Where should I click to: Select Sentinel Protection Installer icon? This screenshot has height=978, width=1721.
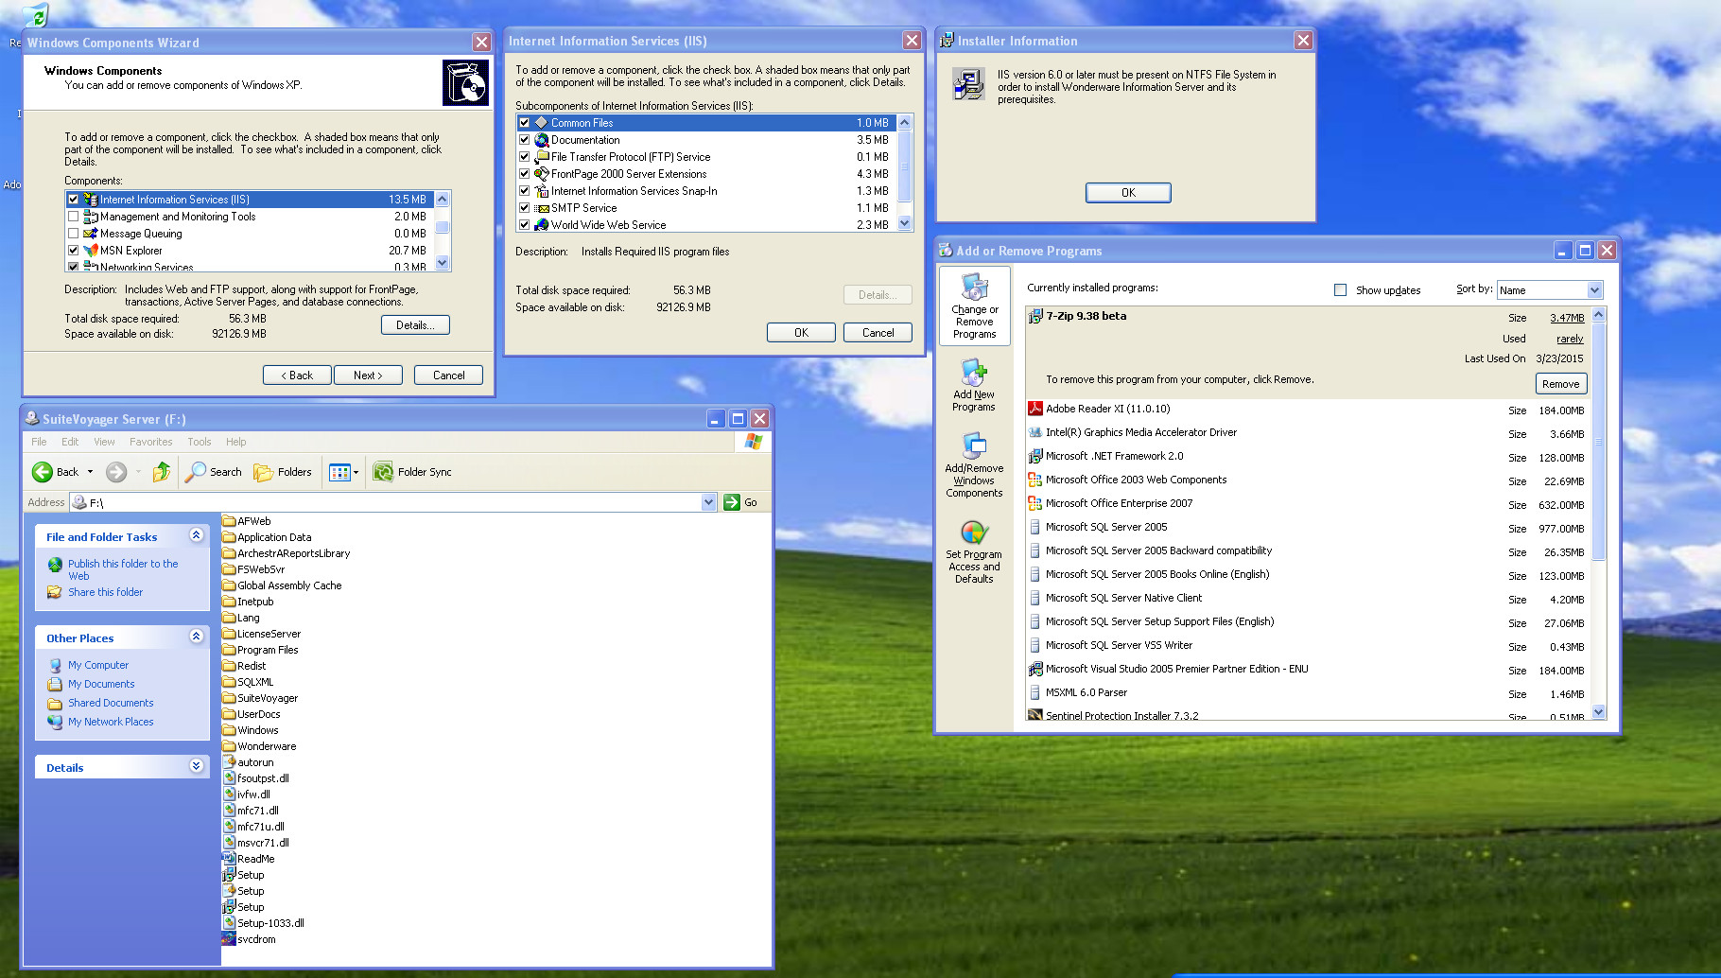tap(1035, 715)
